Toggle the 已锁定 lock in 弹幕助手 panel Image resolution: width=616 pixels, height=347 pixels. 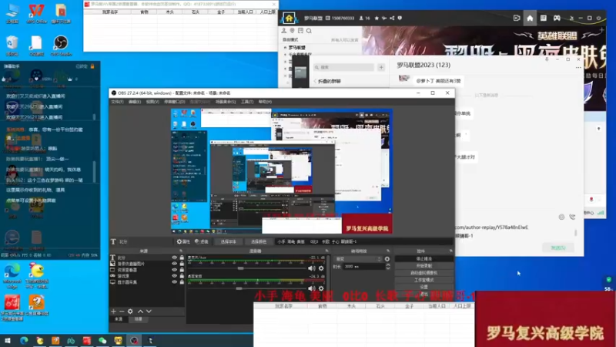(x=92, y=66)
